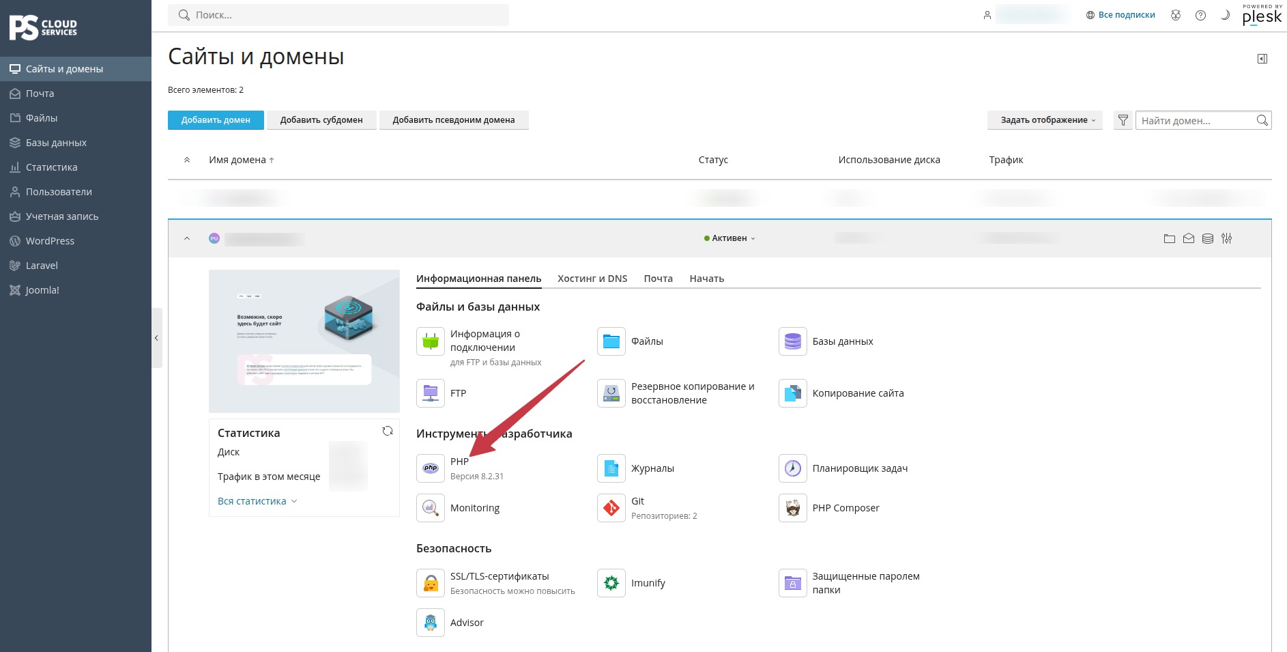Toggle dark mode with the moon icon
This screenshot has height=652, width=1287.
pos(1225,15)
